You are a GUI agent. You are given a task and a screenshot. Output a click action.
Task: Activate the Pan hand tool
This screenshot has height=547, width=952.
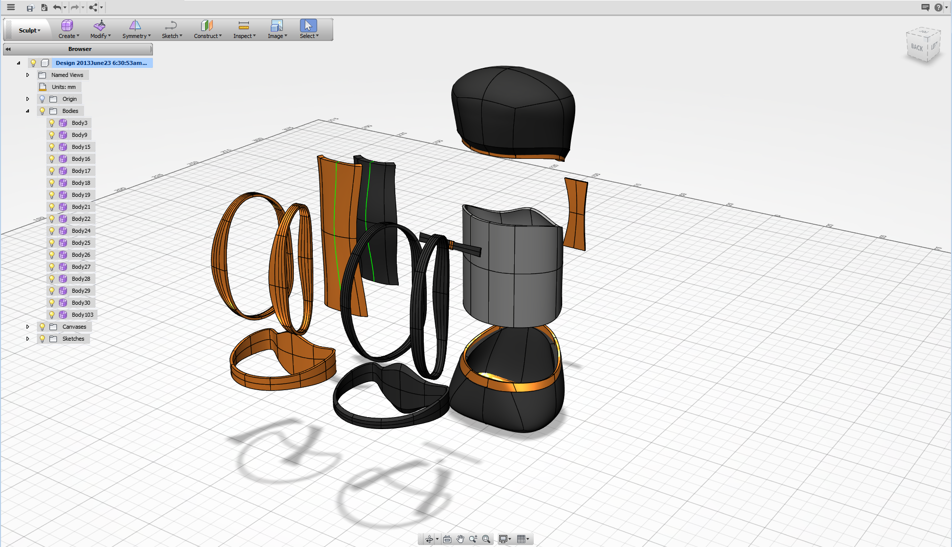[x=460, y=539]
